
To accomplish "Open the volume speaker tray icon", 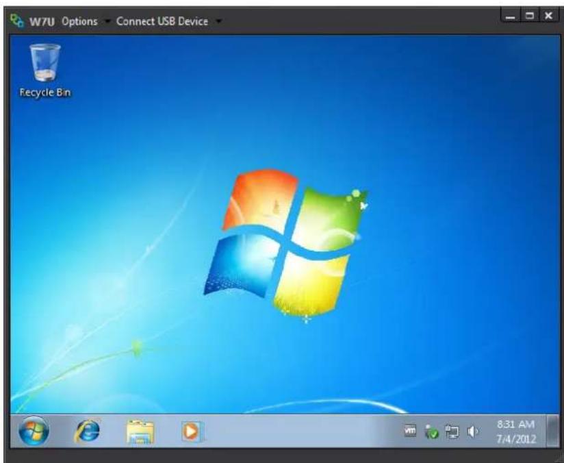I will [473, 431].
